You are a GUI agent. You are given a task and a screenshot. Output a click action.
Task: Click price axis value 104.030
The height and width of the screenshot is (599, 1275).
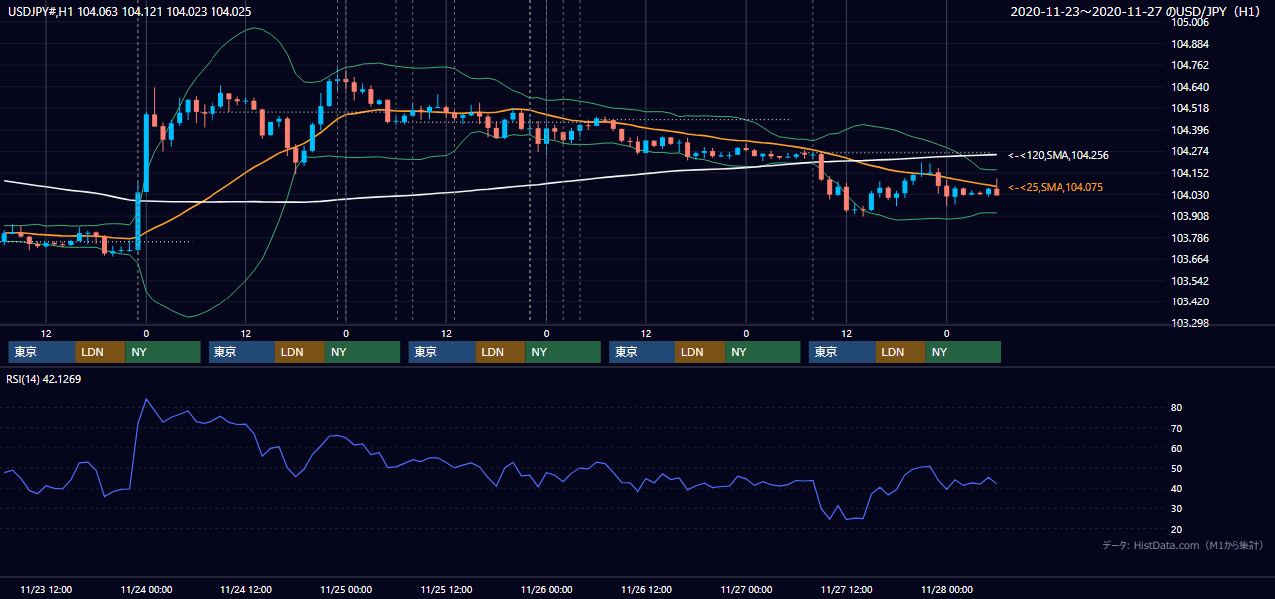[1190, 195]
